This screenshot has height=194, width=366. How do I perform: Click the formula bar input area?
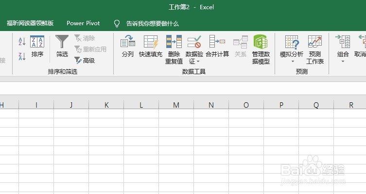pyautogui.click(x=183, y=88)
